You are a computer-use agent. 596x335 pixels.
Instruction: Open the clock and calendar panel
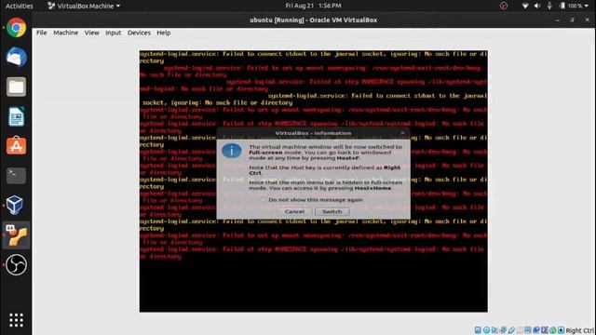tap(313, 6)
